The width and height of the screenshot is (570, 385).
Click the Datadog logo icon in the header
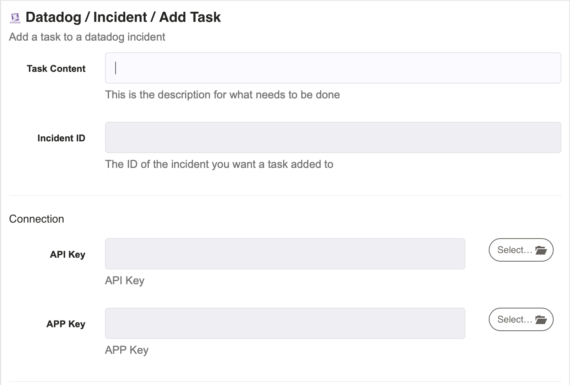(15, 18)
